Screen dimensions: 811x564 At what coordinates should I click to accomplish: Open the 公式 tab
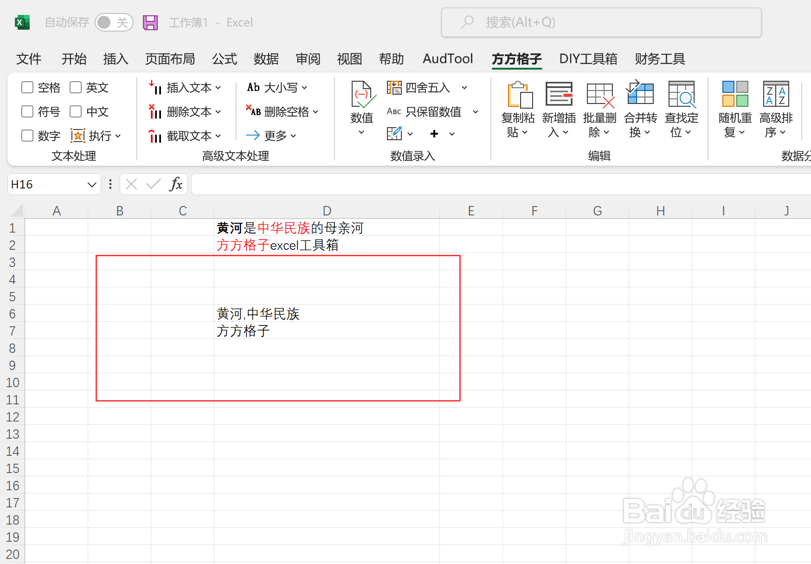pyautogui.click(x=225, y=59)
